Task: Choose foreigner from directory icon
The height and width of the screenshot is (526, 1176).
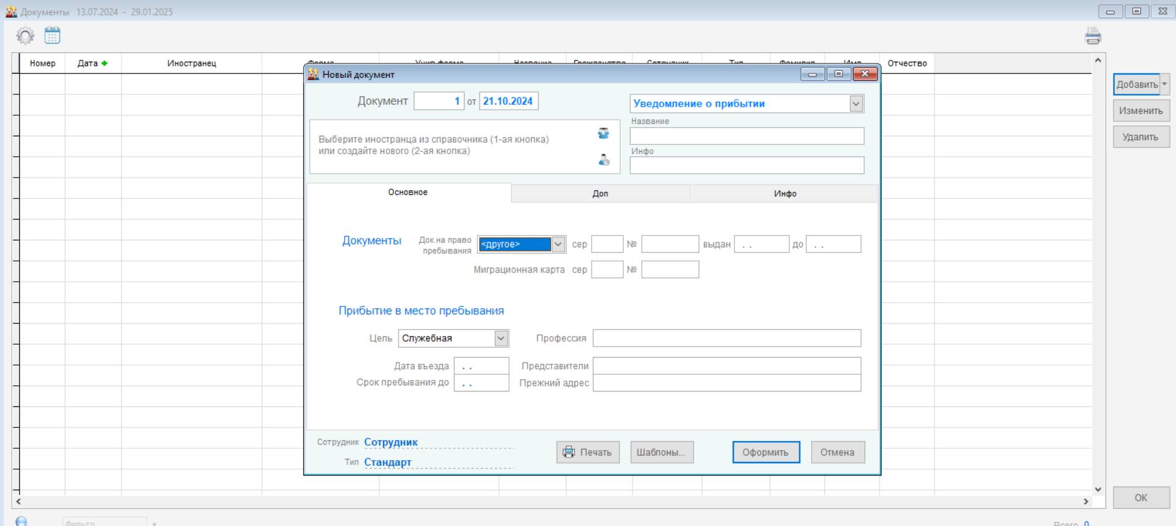Action: click(x=603, y=133)
